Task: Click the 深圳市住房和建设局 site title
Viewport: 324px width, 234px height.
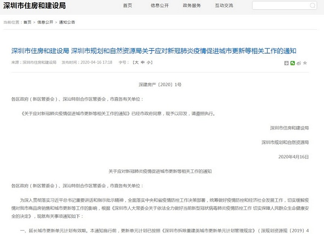Action: 34,6
